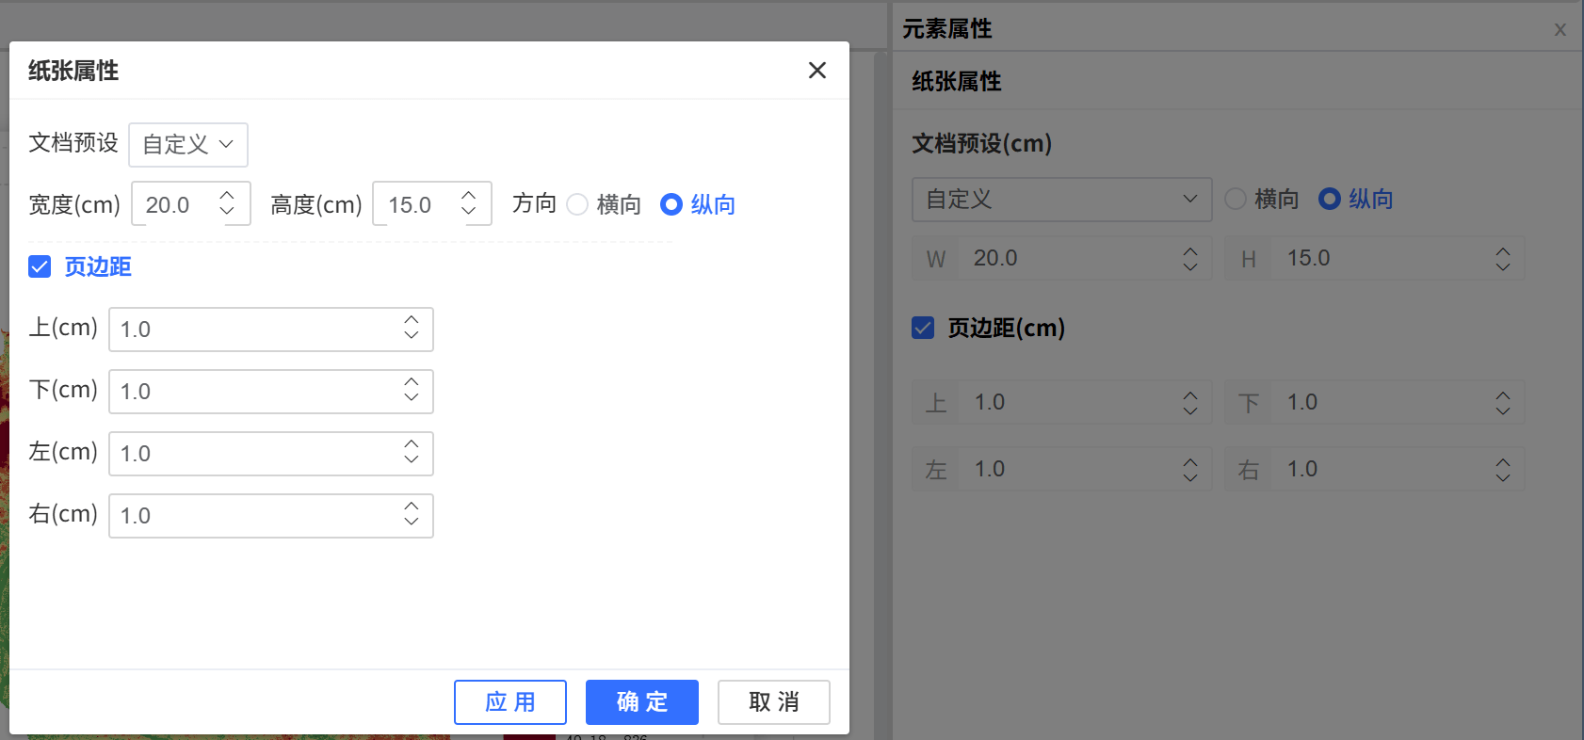Choose 横向 radio in the side panel
Screen dimensions: 1584x740
(x=1236, y=200)
